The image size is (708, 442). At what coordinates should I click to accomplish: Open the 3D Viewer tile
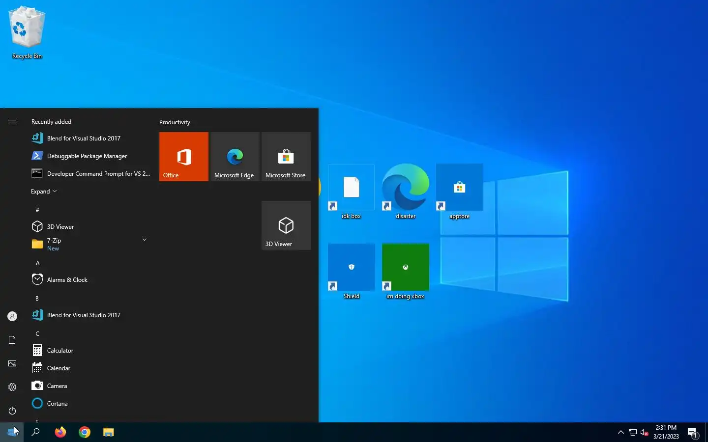point(286,225)
